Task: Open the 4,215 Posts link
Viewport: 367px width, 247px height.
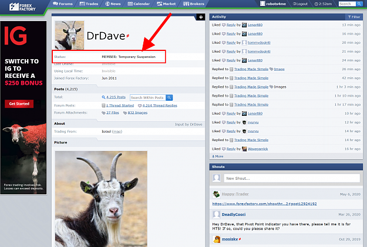Action: tap(116, 97)
